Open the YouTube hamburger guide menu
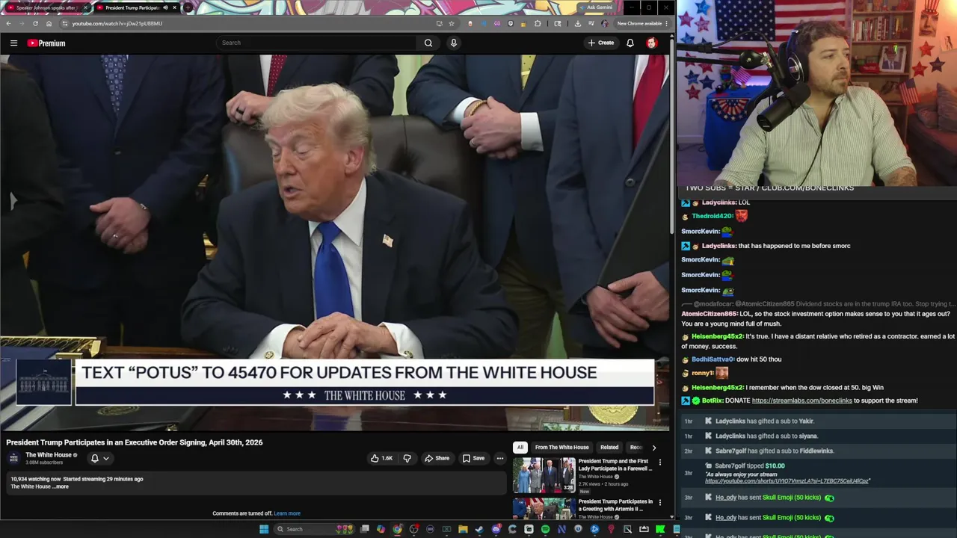The image size is (957, 538). 13,43
